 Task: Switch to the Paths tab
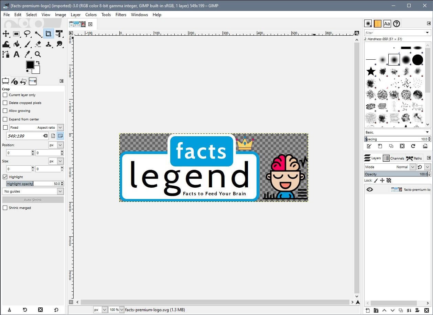click(414, 158)
